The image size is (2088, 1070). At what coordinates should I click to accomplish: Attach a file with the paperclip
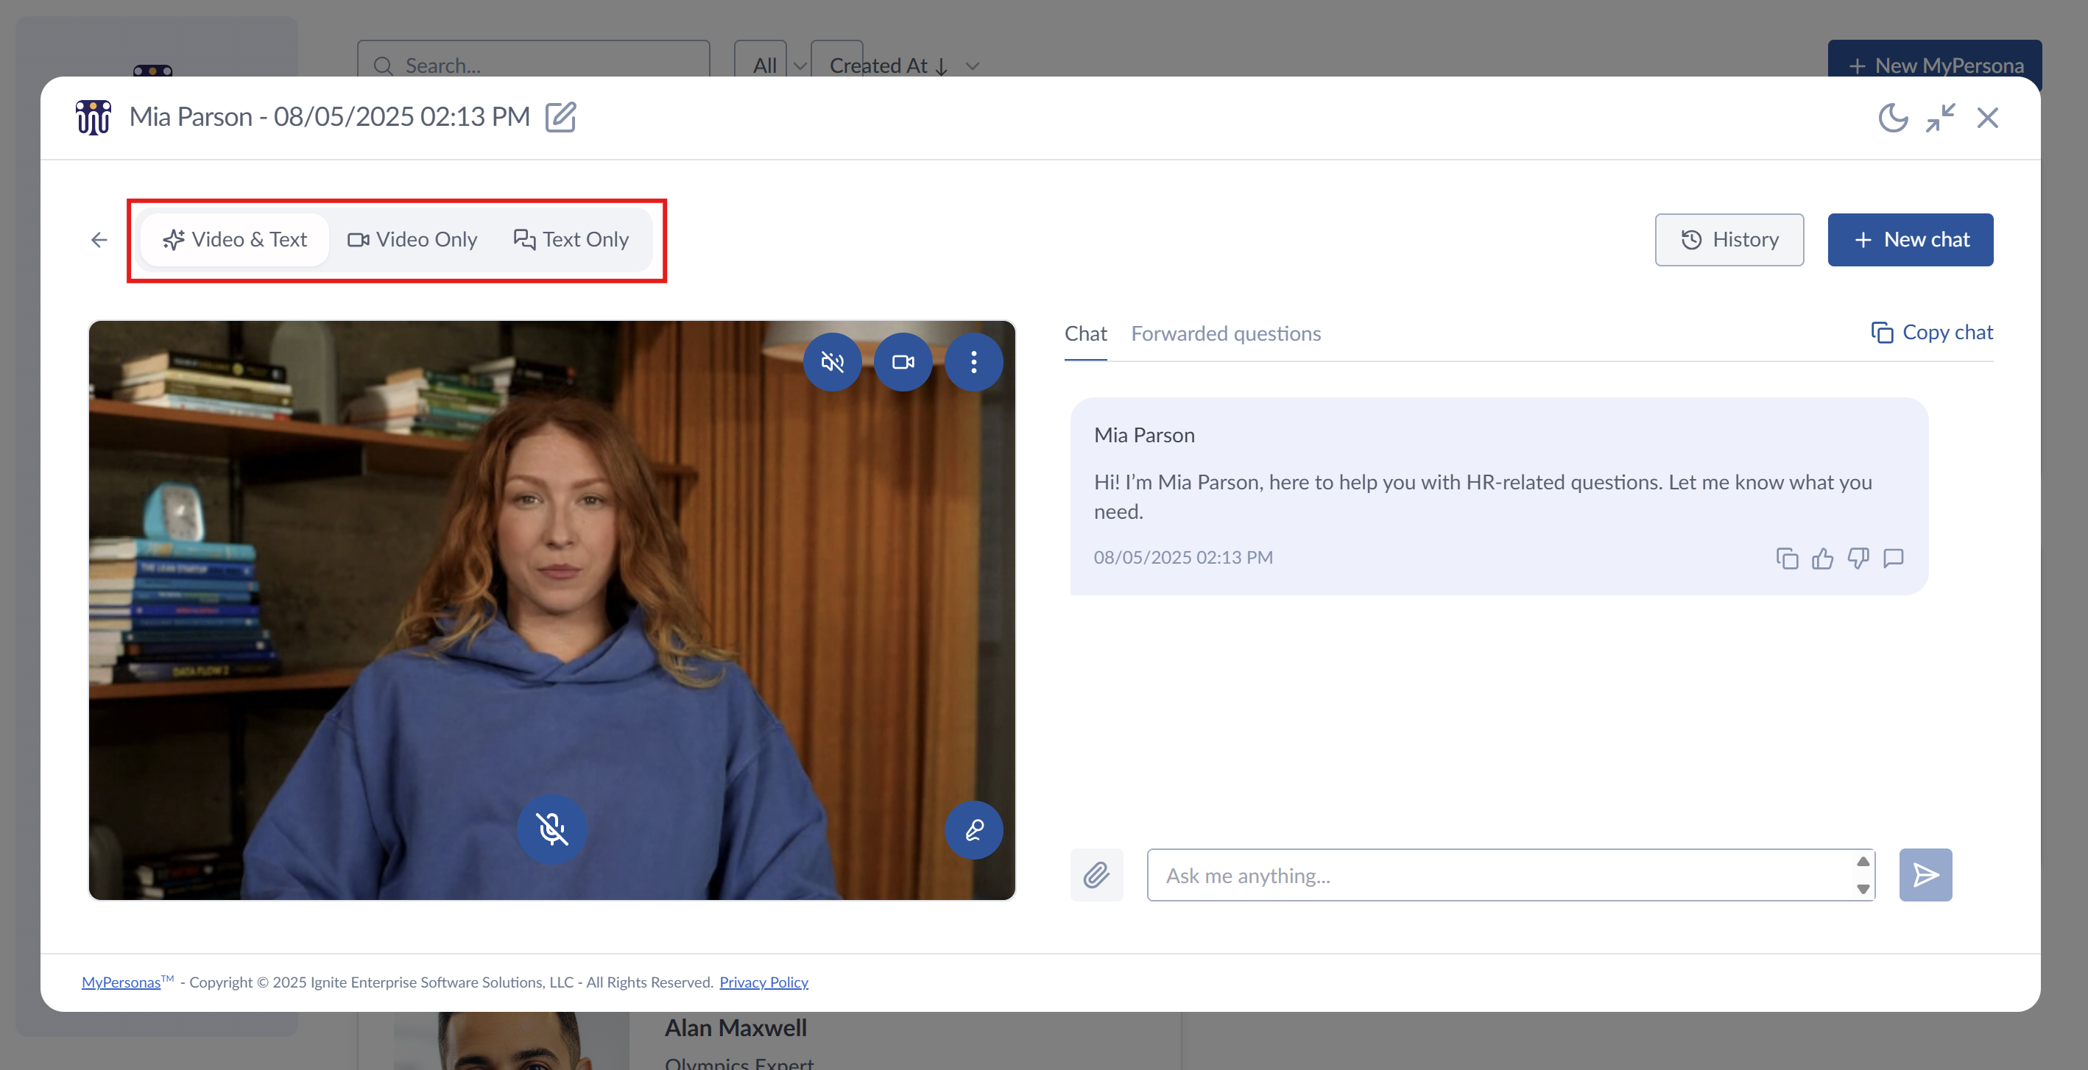[x=1096, y=875]
